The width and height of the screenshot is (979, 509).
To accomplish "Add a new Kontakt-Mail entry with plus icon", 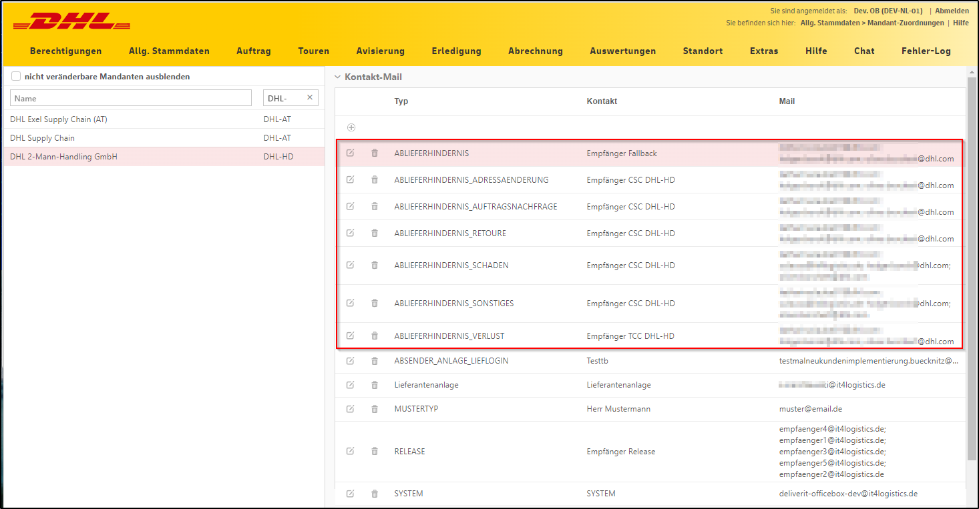I will click(351, 127).
